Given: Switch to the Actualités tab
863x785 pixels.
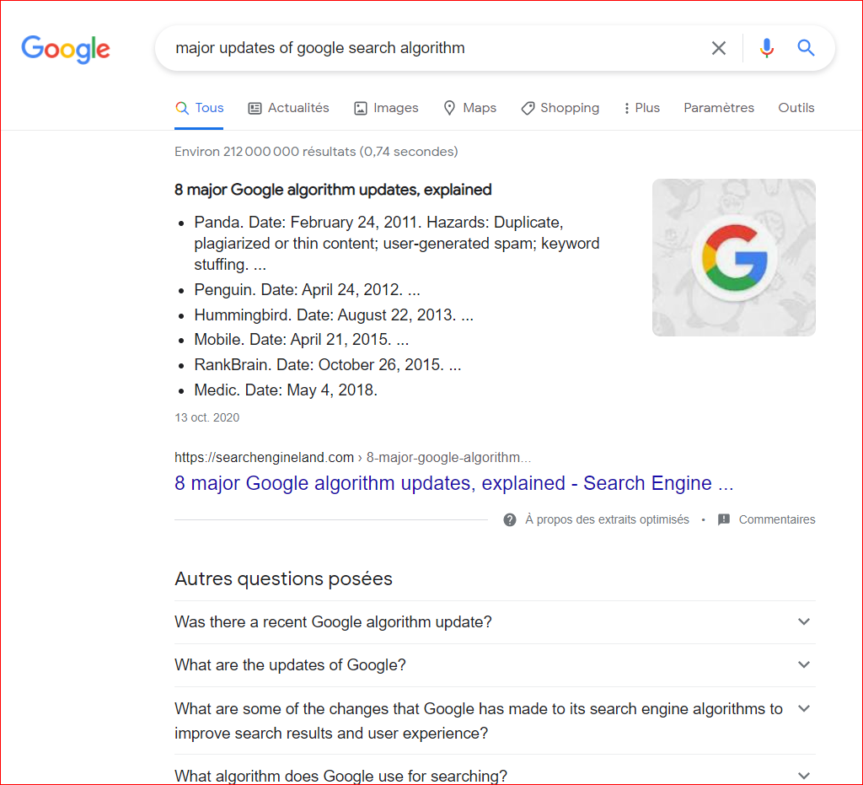Looking at the screenshot, I should click(x=289, y=108).
